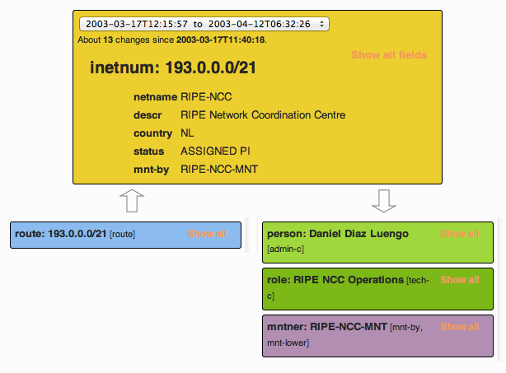Viewport: 506px width, 373px height.
Task: Open the date range dropdown selector
Action: click(204, 24)
